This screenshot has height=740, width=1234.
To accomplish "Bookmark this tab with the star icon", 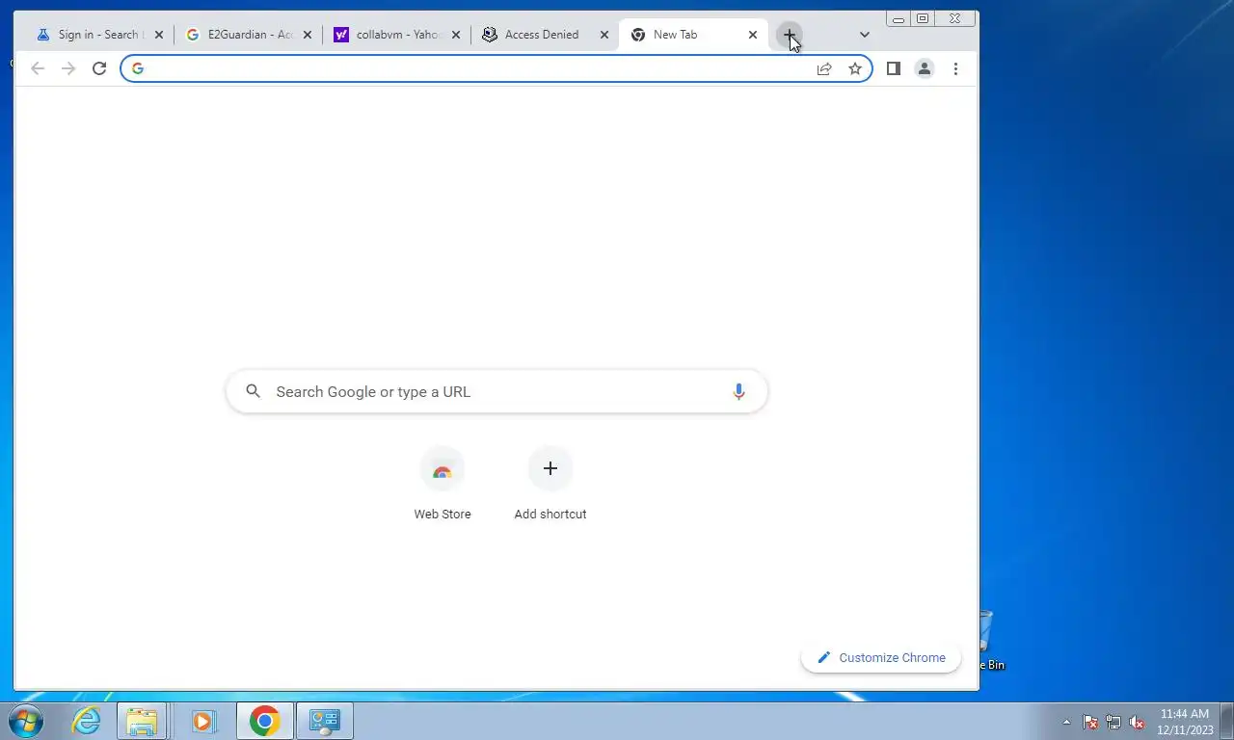I will coord(855,68).
